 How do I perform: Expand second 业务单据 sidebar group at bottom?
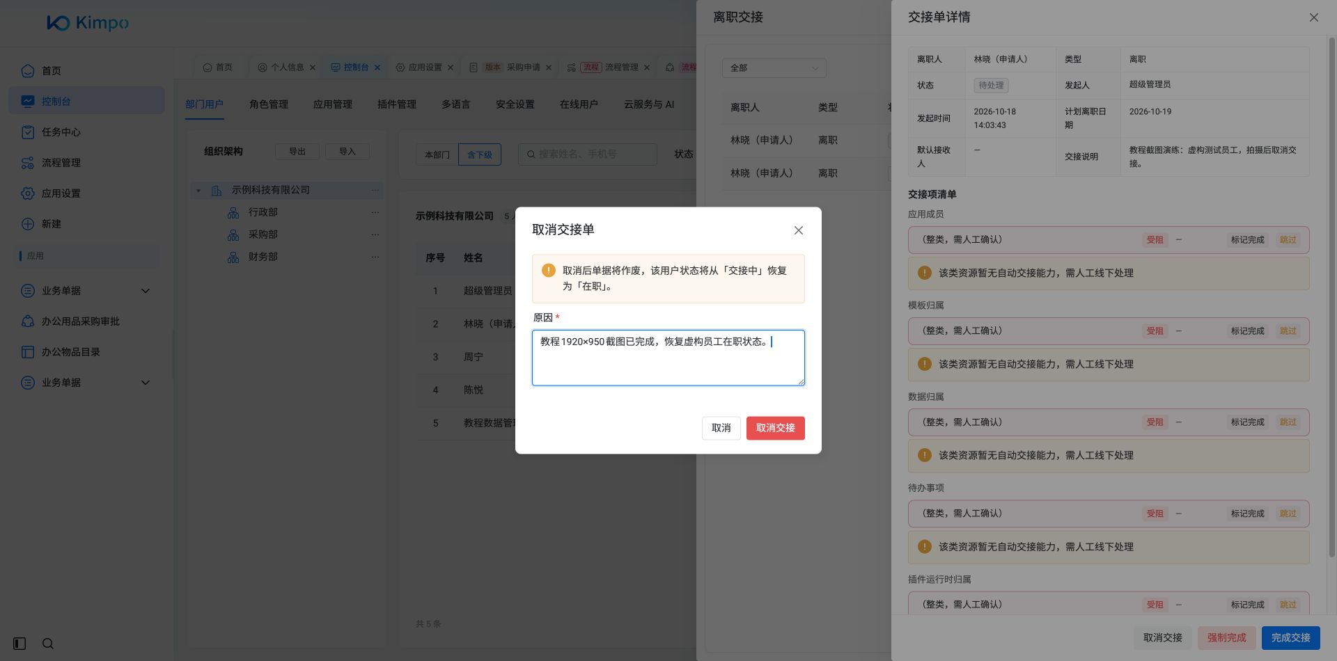(x=146, y=382)
